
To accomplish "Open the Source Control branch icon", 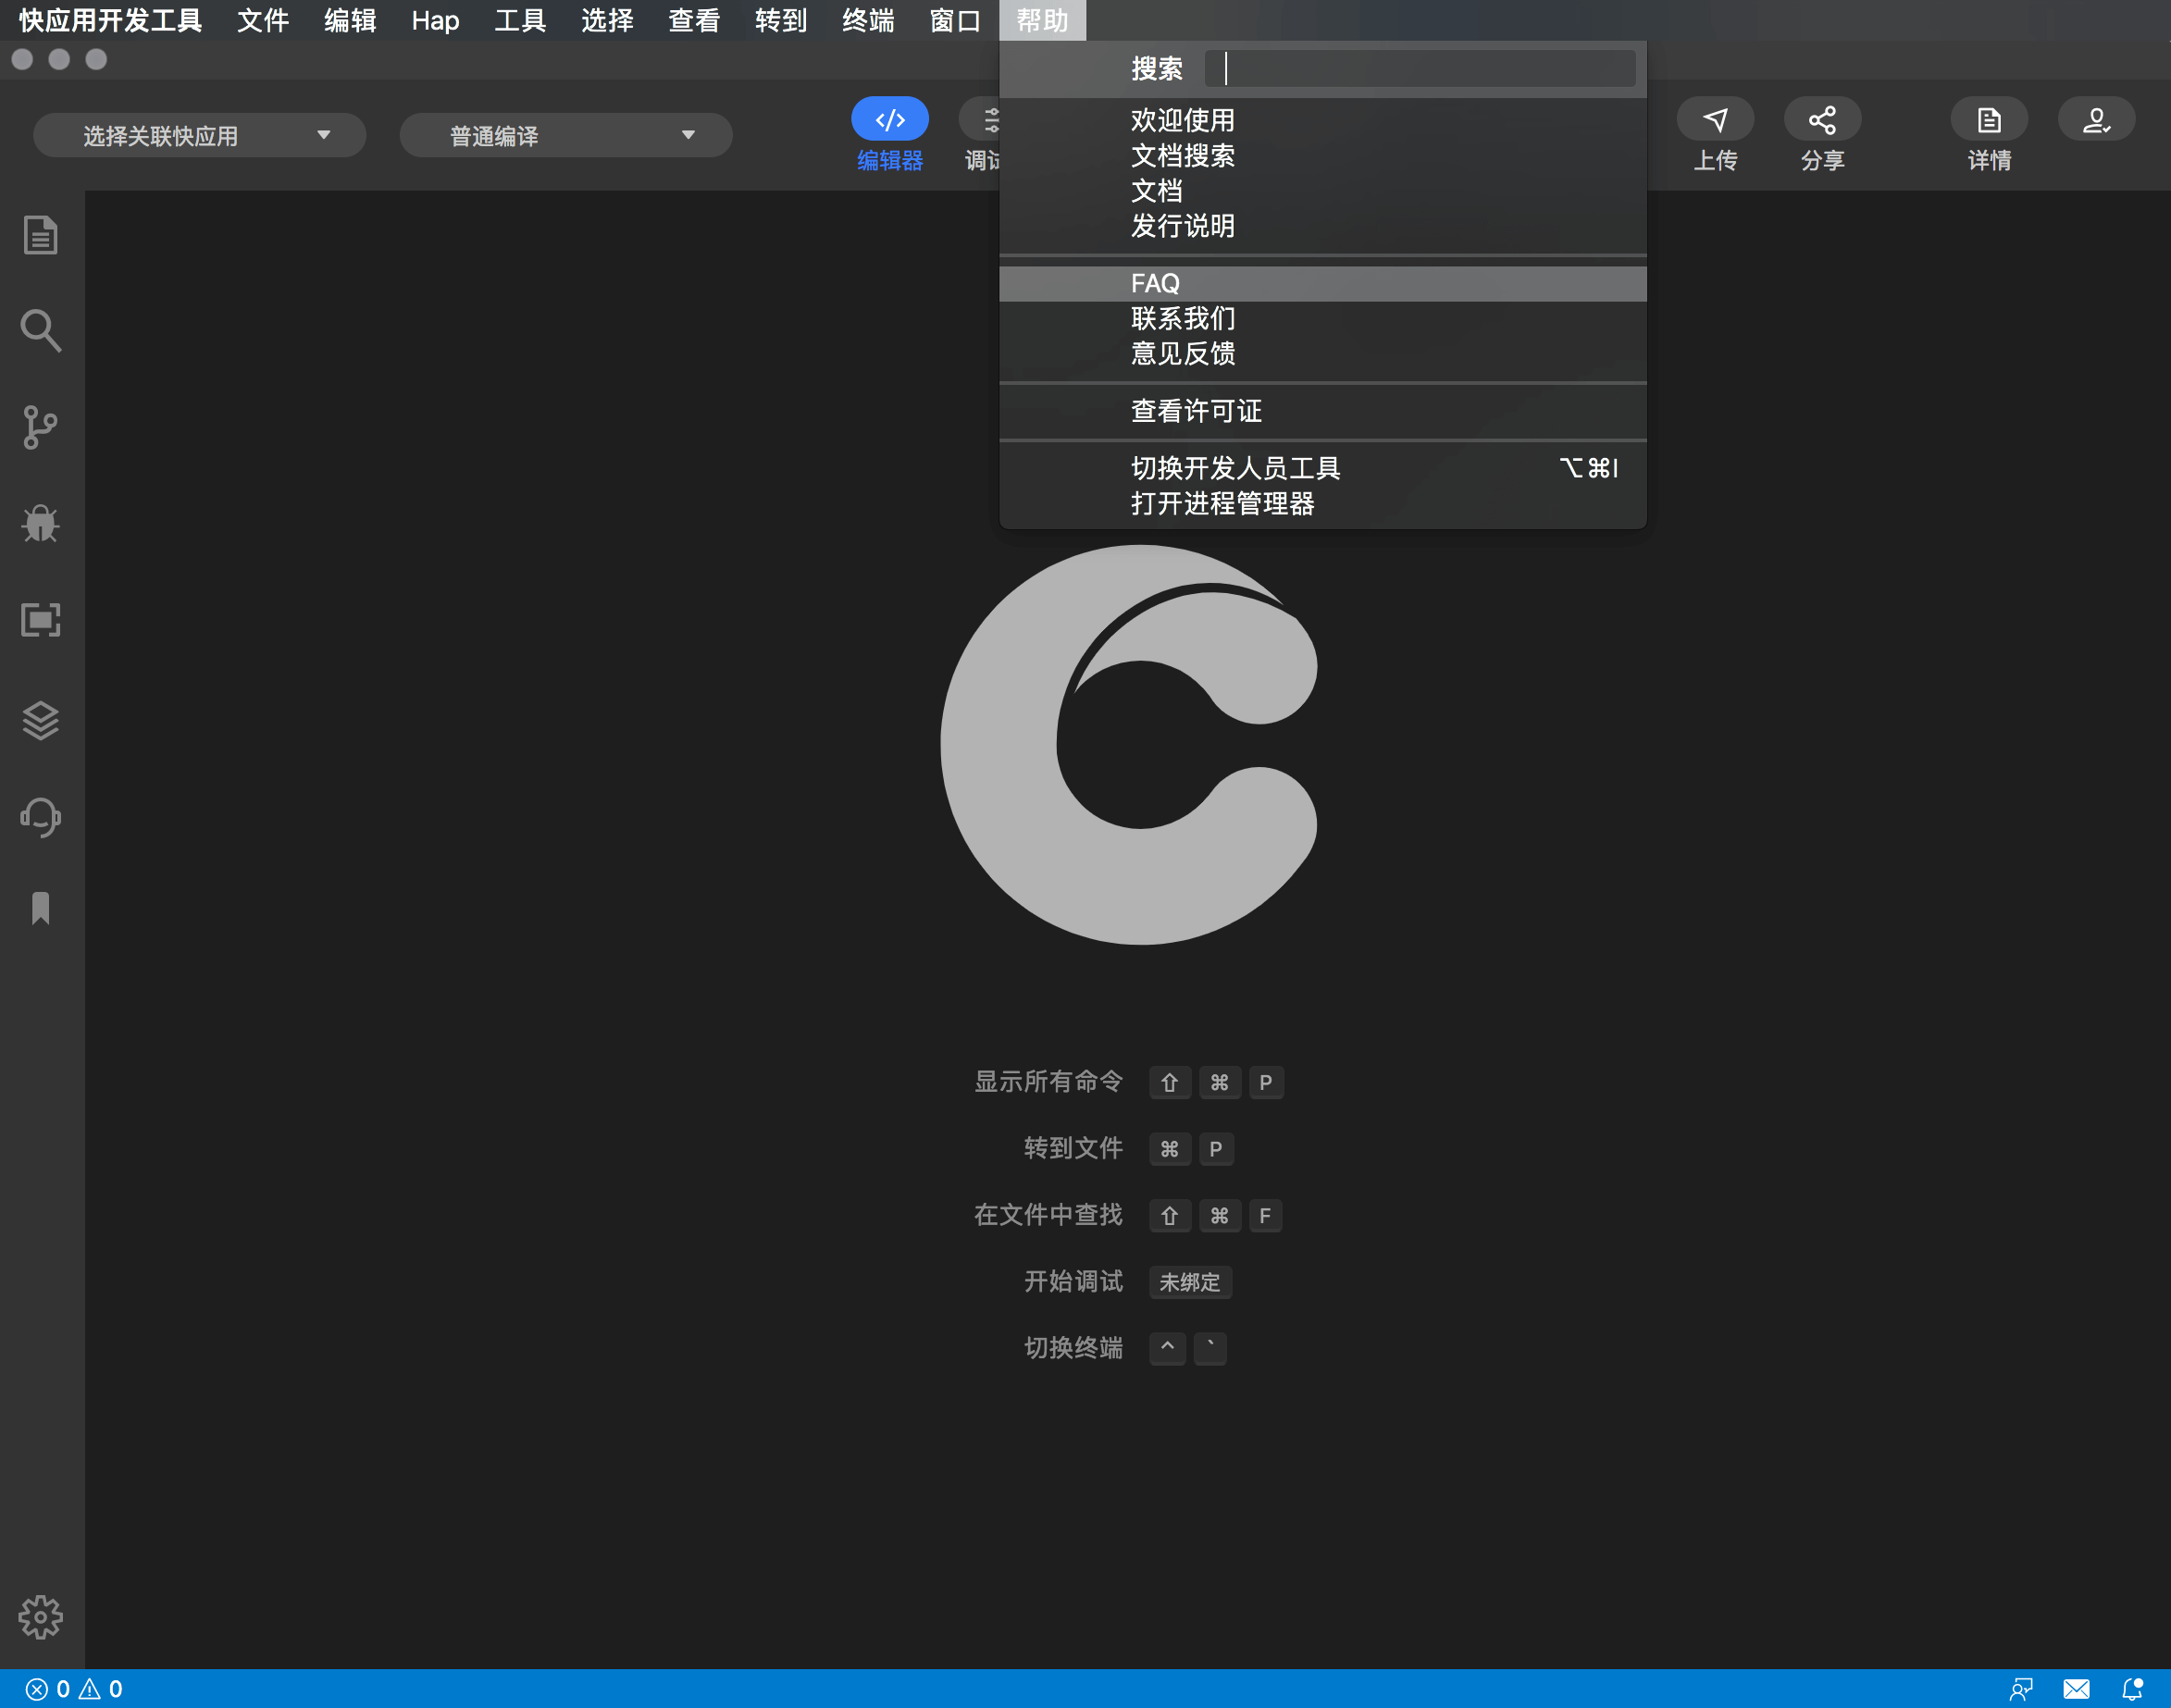I will 41,427.
